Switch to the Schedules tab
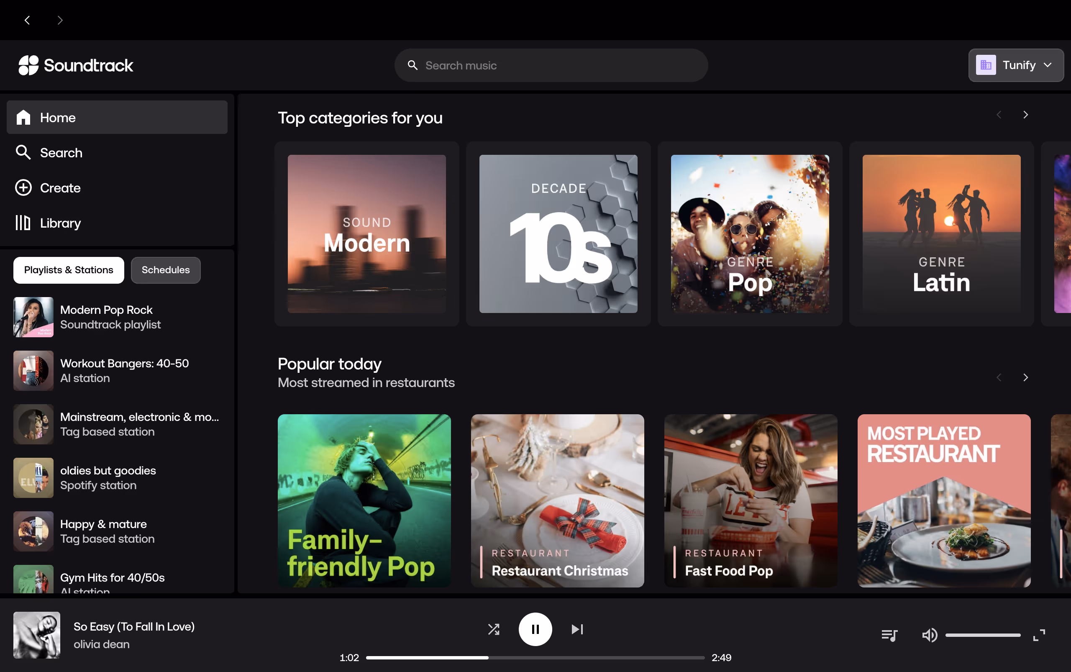 [165, 270]
